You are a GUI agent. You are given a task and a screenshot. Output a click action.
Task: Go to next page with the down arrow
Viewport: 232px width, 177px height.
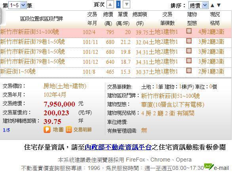pyautogui.click(x=127, y=4)
